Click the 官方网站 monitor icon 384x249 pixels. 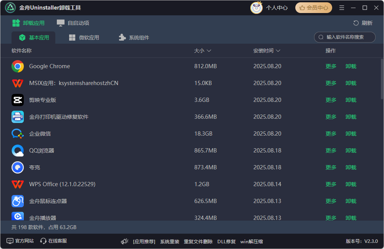pos(10,241)
